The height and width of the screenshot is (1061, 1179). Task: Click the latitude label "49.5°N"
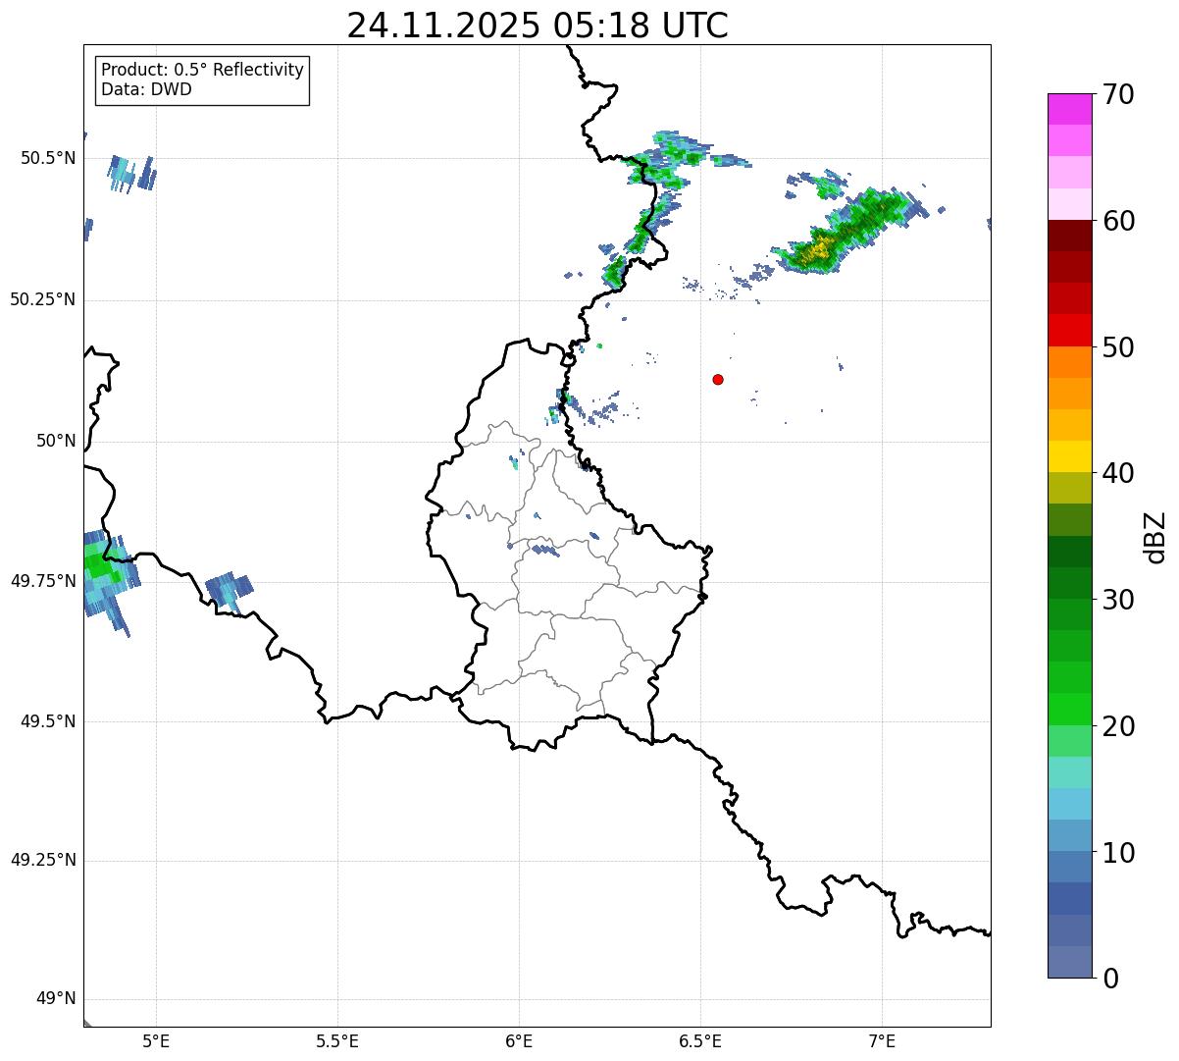click(47, 721)
